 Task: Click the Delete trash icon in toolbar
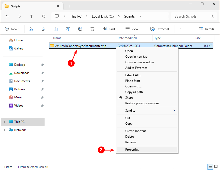(92, 29)
